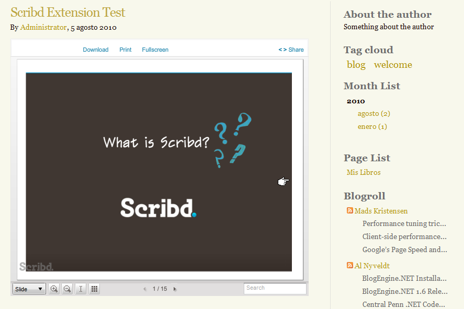This screenshot has width=464, height=309.
Task: Open the Client-side performance... post
Action: click(404, 236)
